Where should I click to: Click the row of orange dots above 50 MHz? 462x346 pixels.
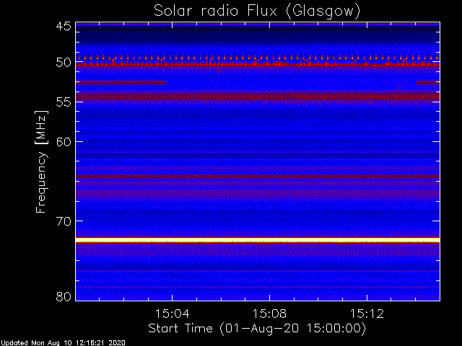point(258,58)
